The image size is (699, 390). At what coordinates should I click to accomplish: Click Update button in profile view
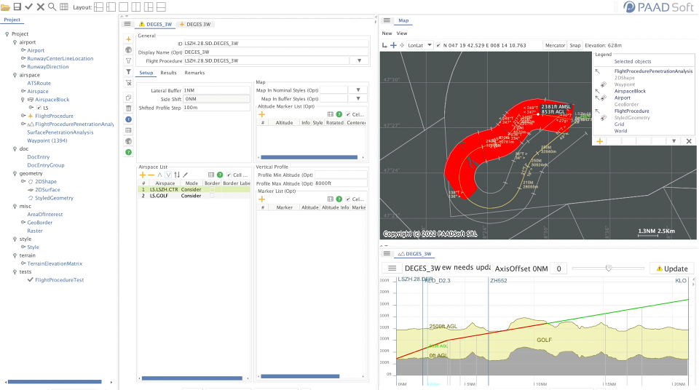point(672,268)
